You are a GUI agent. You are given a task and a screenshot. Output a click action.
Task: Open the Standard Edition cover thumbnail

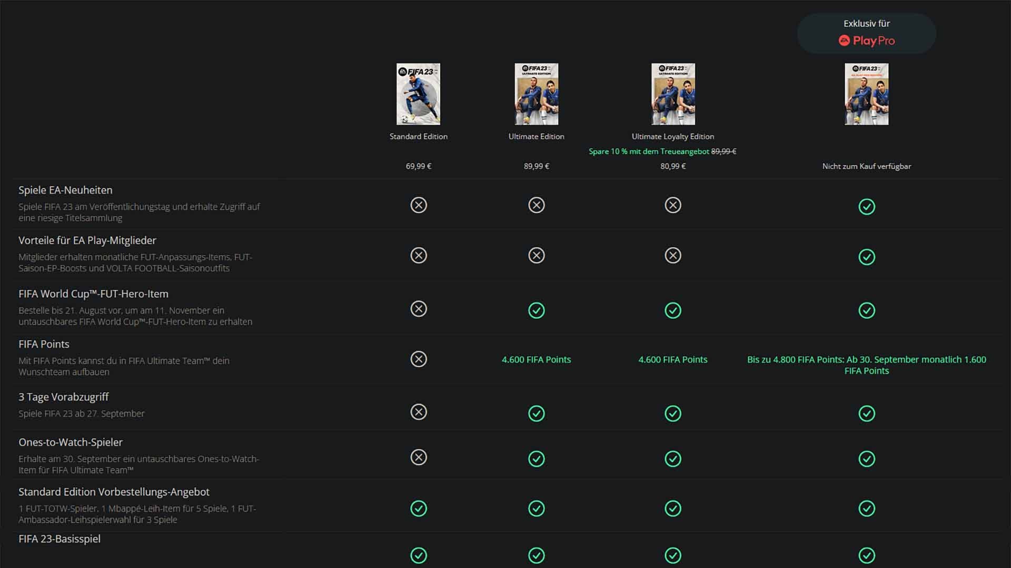(419, 94)
